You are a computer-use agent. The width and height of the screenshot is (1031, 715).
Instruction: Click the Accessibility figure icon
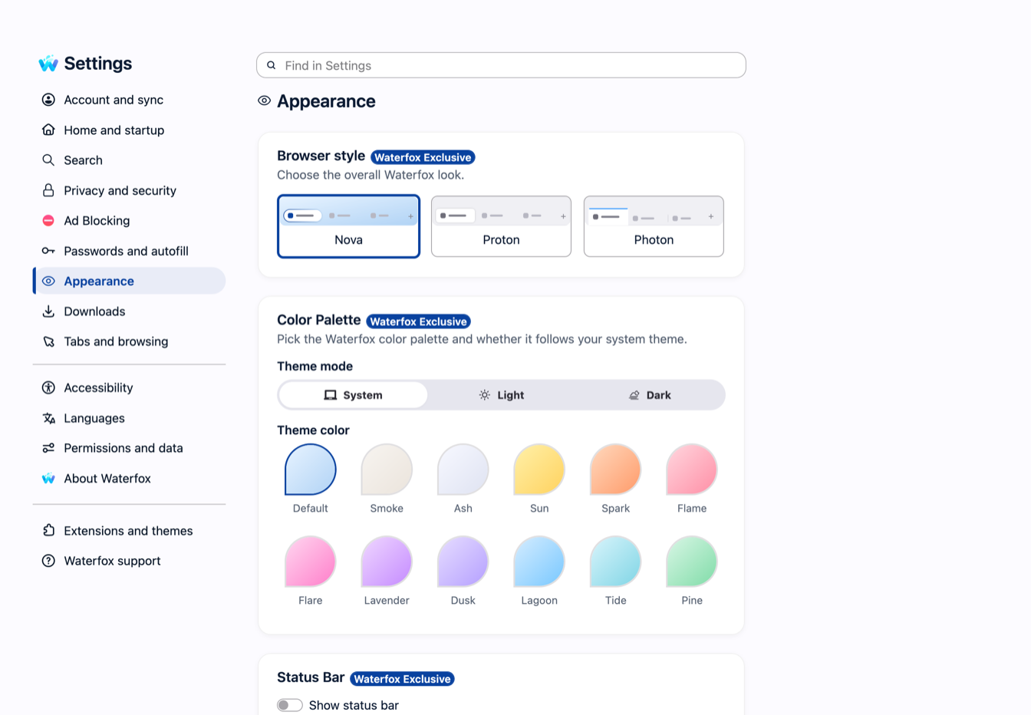coord(48,387)
